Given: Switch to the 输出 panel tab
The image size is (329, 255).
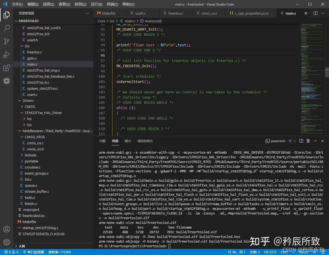Looking at the screenshot, I should (x=128, y=141).
